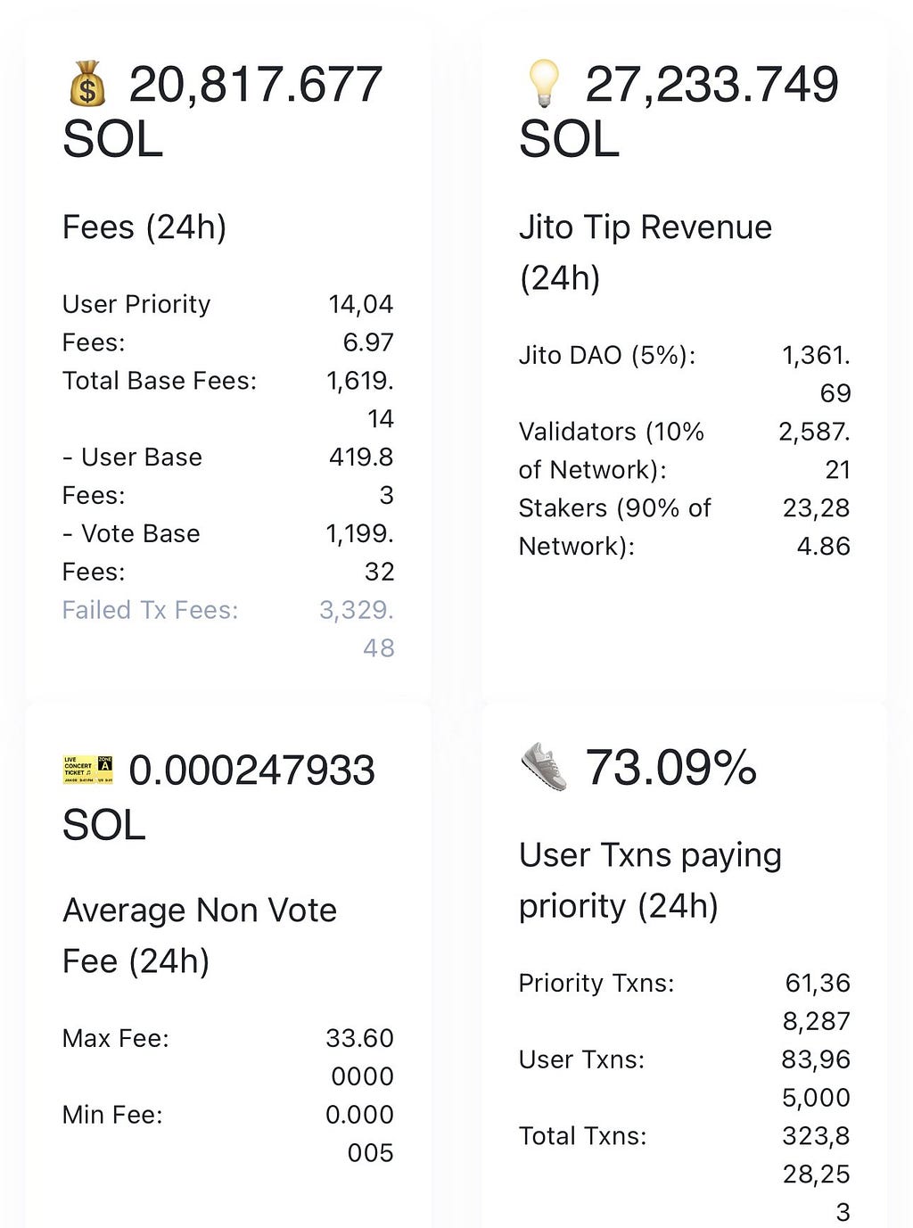Click the sneaker emoji icon
913x1228 pixels.
click(x=544, y=768)
